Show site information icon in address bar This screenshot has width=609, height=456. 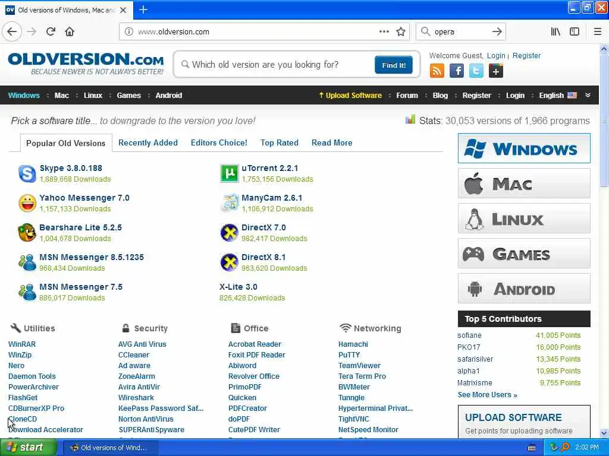coord(128,31)
